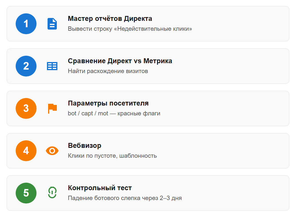The image size is (296, 218).
Task: Click the orange flag icon for Параметры посетителя
Action: pos(52,108)
